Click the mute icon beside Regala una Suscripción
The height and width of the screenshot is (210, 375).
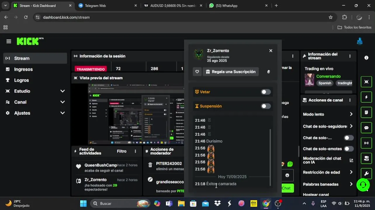point(268,72)
